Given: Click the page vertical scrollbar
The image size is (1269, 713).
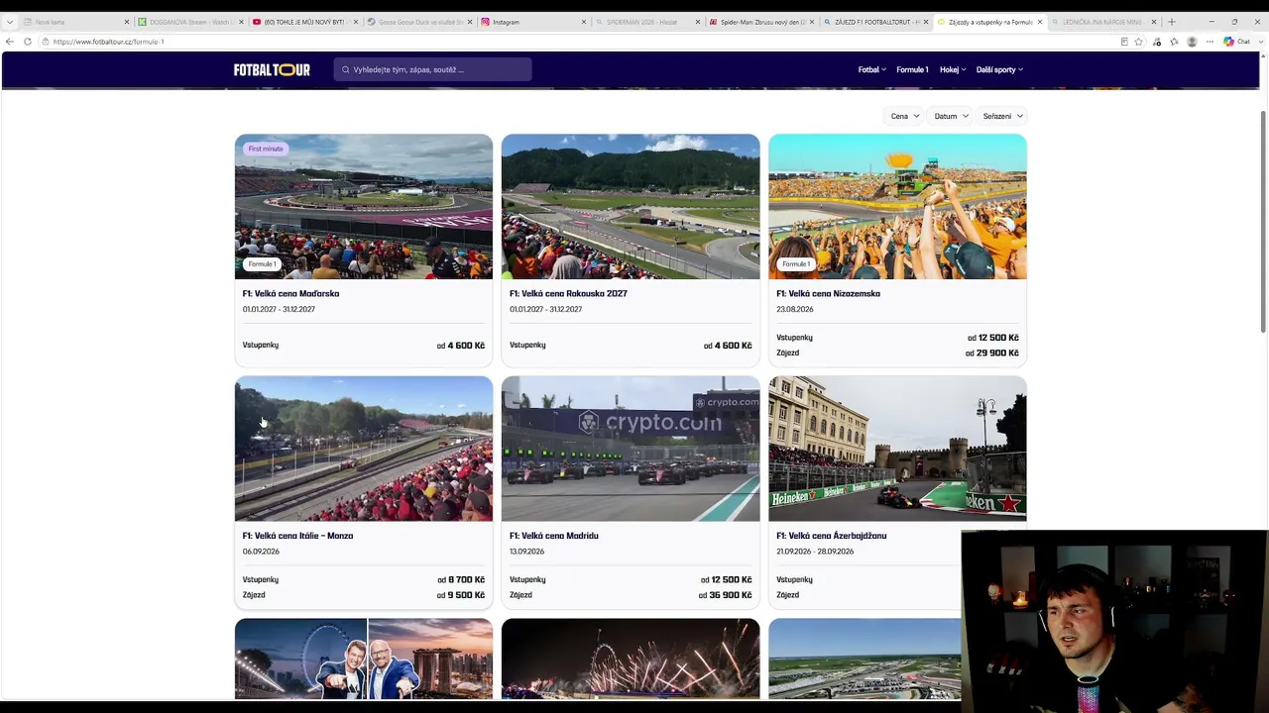Looking at the screenshot, I should (1263, 223).
